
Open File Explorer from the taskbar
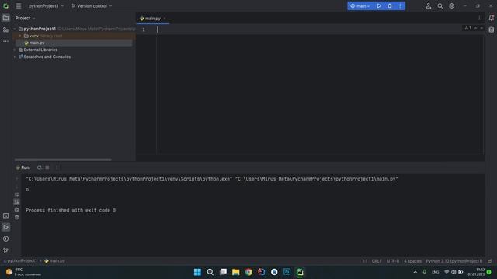236,272
